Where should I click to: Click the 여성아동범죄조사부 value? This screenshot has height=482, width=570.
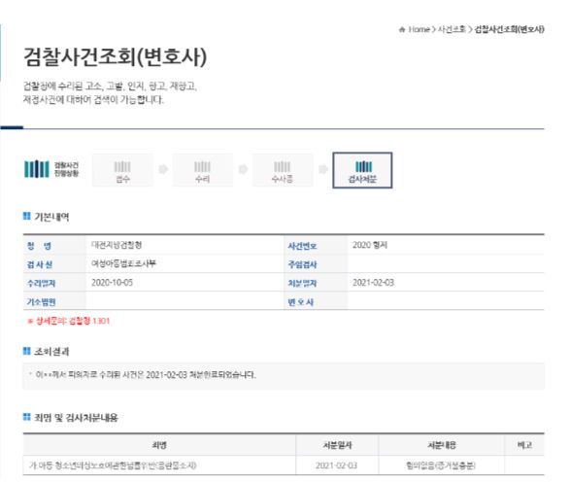123,263
